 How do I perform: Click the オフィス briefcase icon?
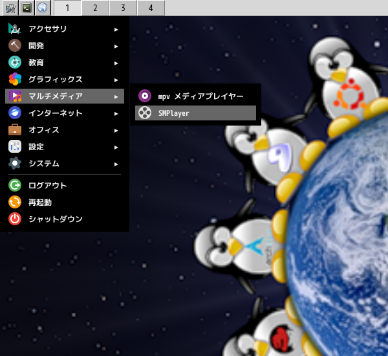point(15,130)
